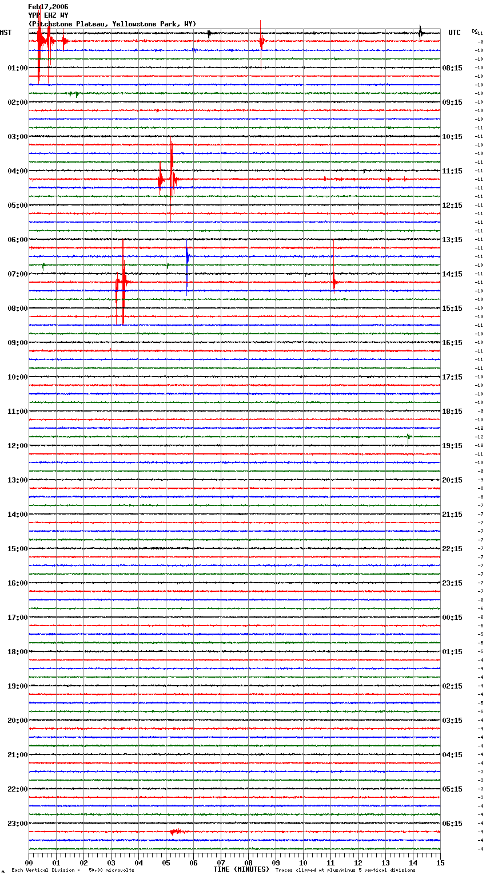Select the 01:00 MST time label
The image size is (486, 878).
click(x=17, y=68)
